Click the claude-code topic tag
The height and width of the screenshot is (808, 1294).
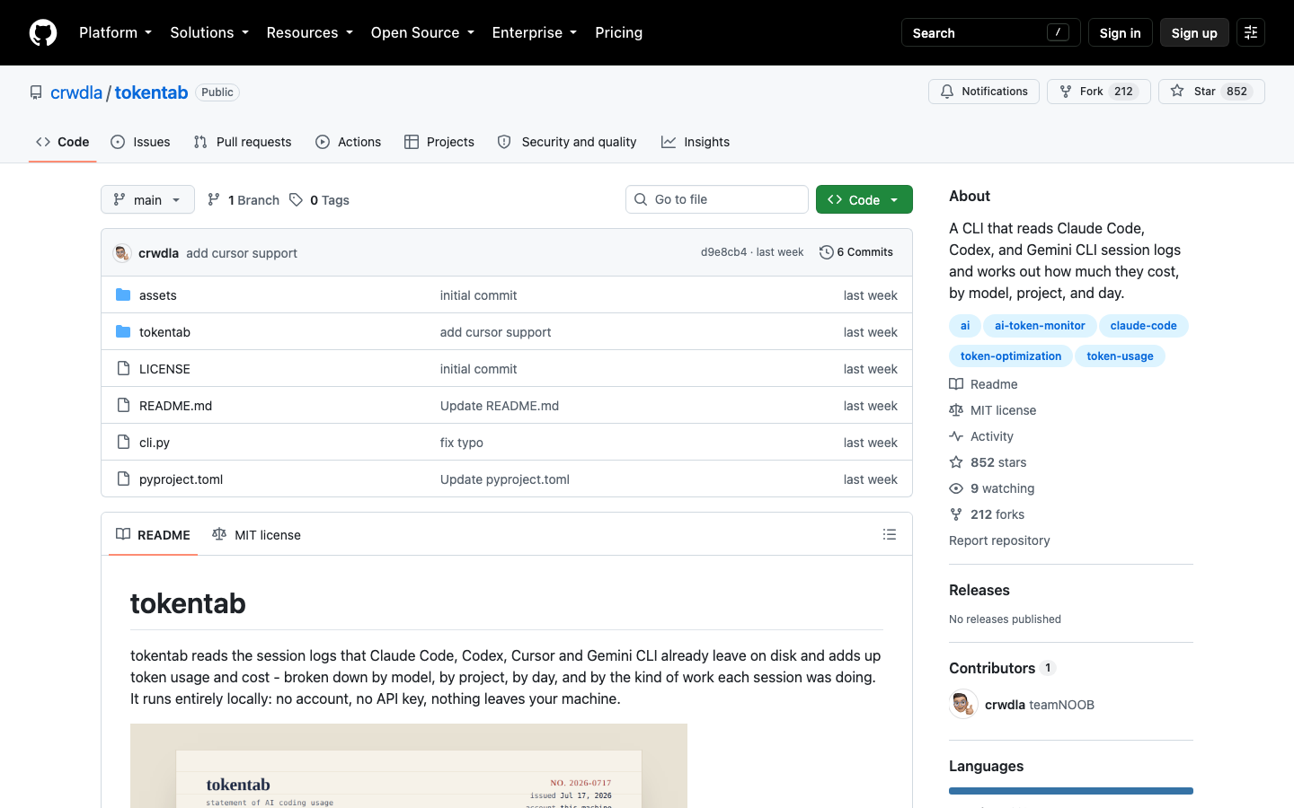(x=1144, y=326)
